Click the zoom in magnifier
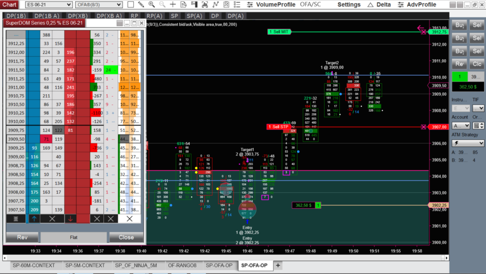Screen dimensions: 486x274 [x=151, y=5]
